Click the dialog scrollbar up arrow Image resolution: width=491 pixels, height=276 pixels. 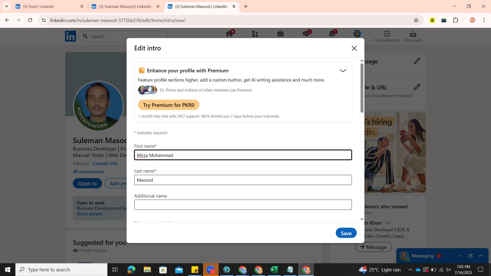click(x=362, y=61)
